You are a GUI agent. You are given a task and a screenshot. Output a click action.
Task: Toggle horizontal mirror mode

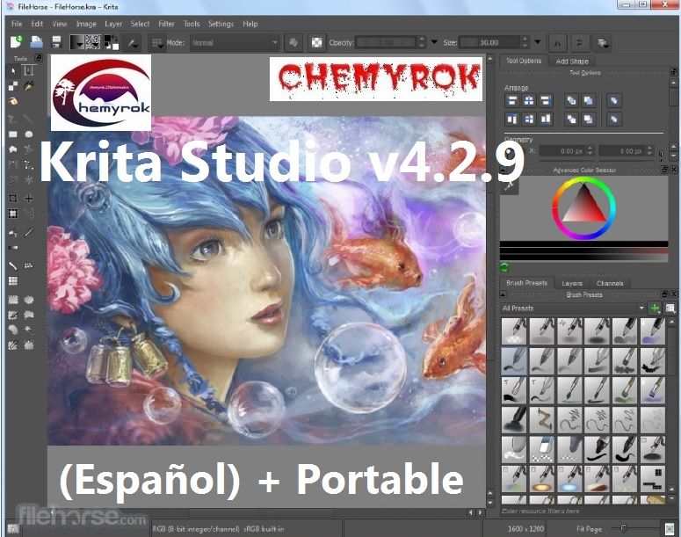(x=558, y=42)
